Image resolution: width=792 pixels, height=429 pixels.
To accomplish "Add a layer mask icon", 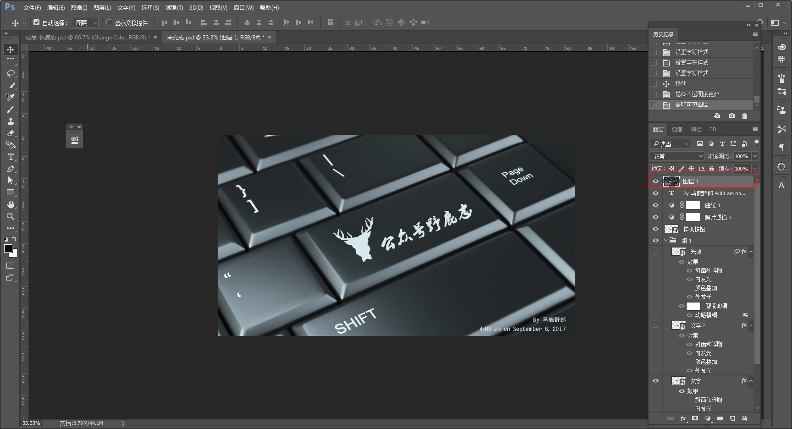I will pos(695,418).
